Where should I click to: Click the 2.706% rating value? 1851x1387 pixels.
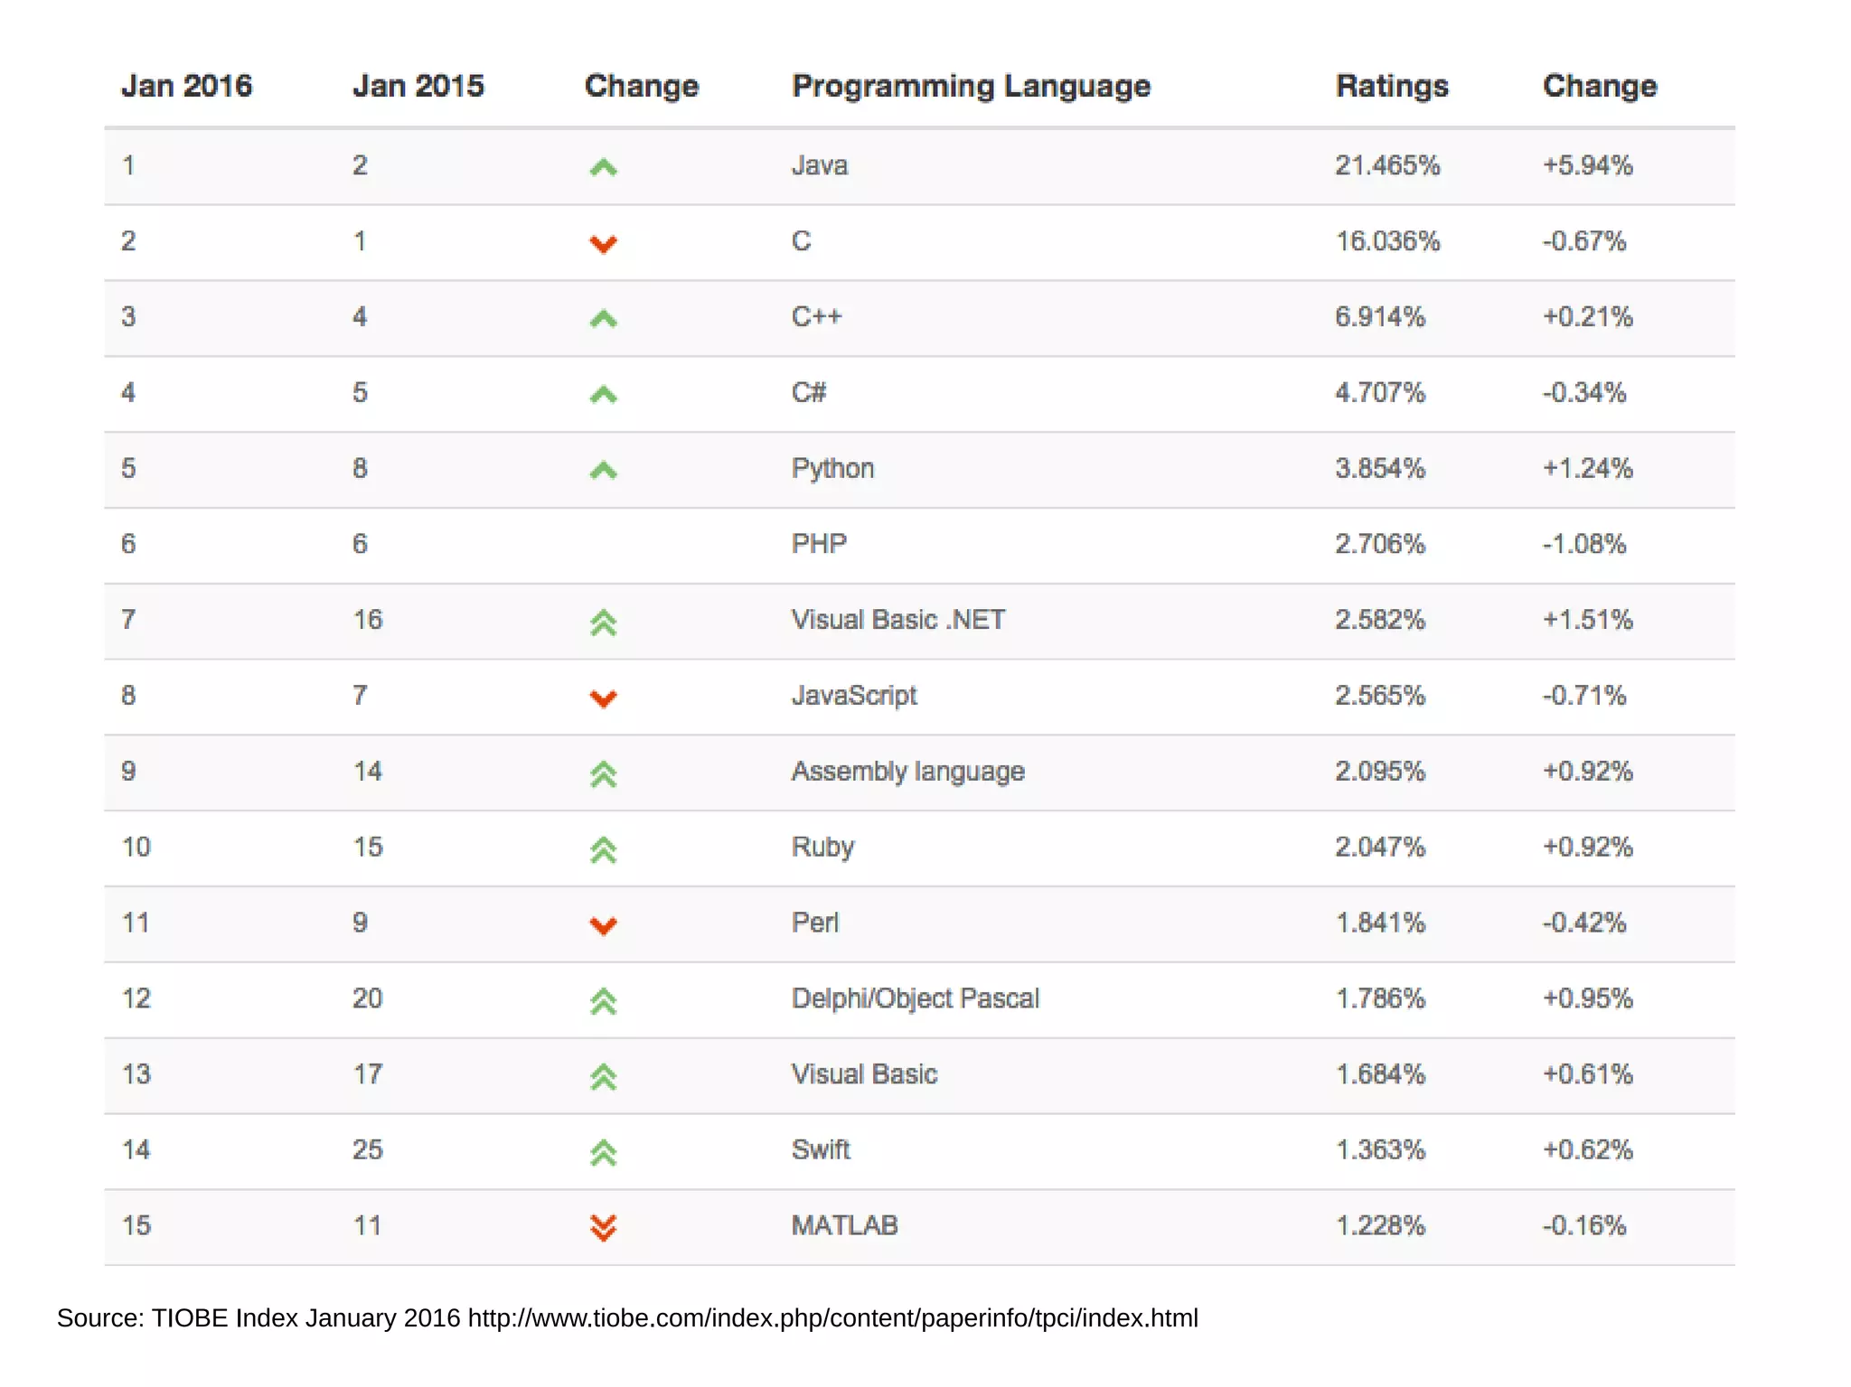point(1380,544)
